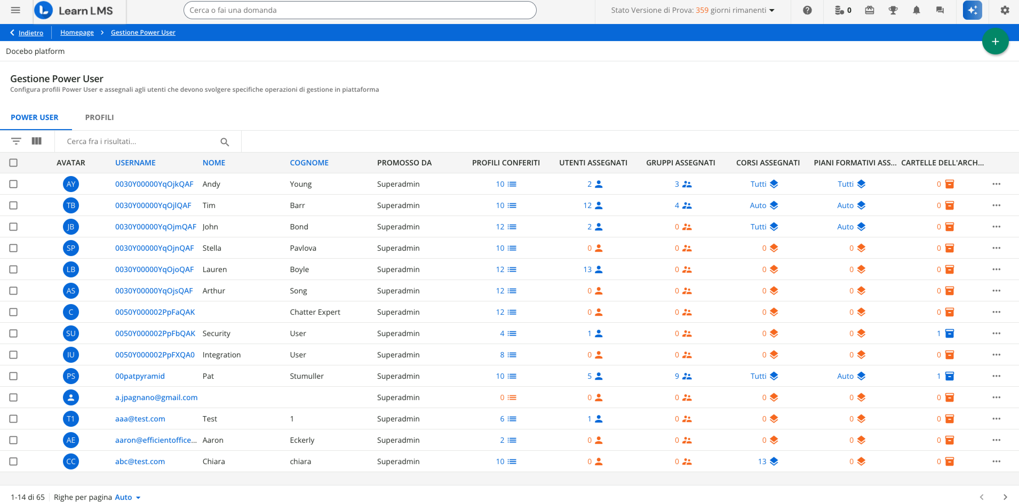Select the checkbox for Pat Stumuller

pos(13,376)
